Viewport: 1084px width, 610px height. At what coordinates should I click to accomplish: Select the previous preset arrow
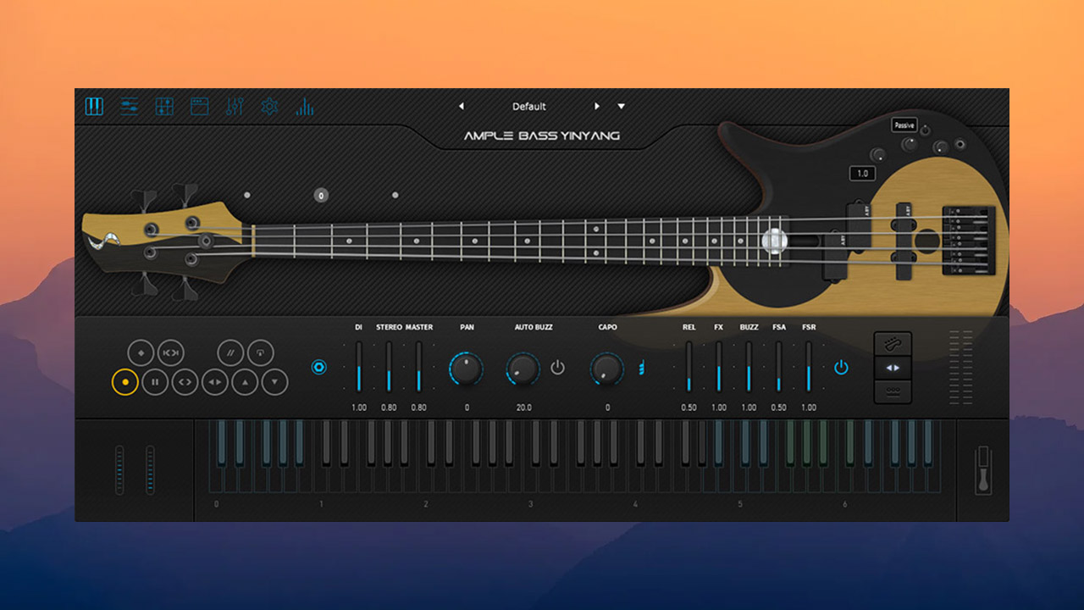point(462,106)
